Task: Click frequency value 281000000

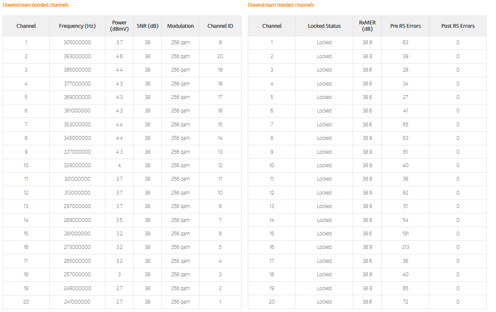Action: coord(77,234)
